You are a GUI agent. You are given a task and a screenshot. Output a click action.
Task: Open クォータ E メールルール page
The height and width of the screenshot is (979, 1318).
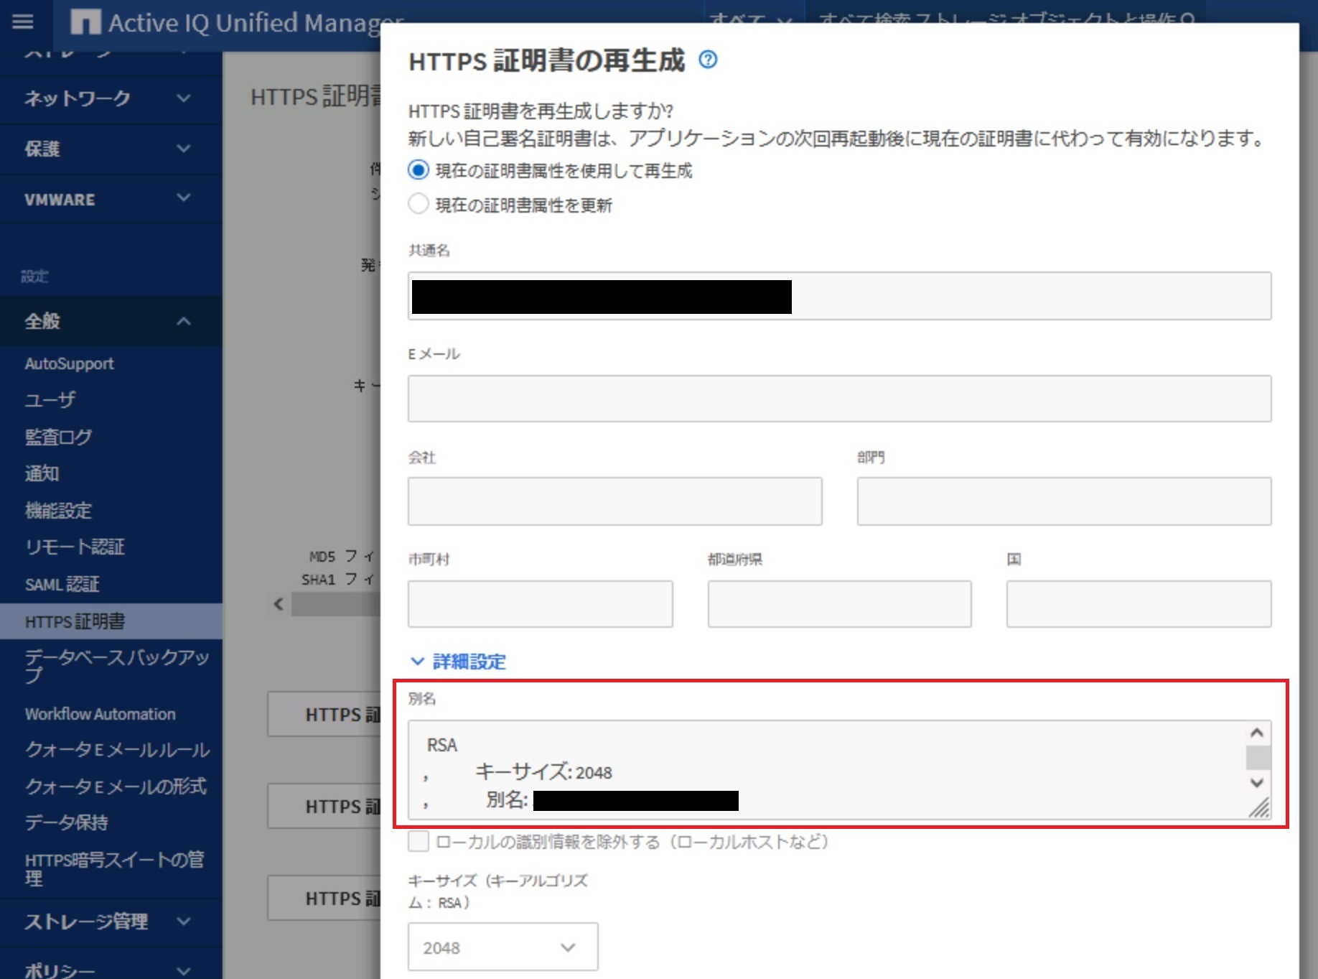click(x=118, y=750)
